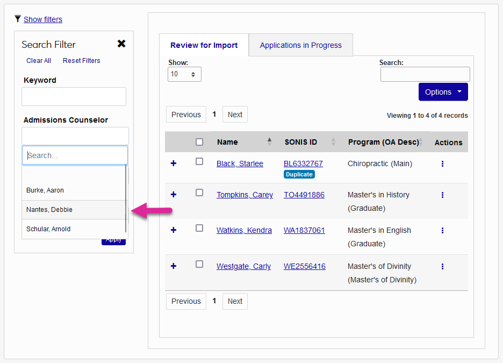
Task: Select all rows with header checkbox
Action: [199, 142]
